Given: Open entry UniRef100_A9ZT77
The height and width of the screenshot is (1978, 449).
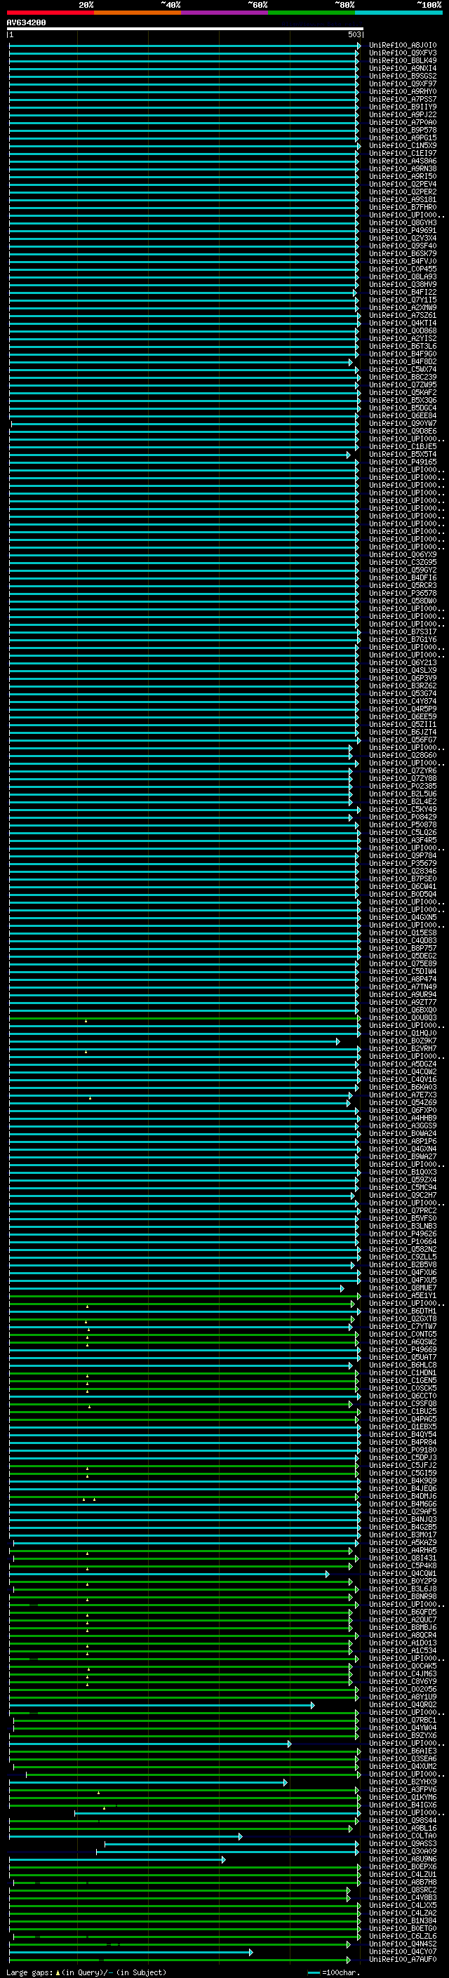Looking at the screenshot, I should 402,1002.
